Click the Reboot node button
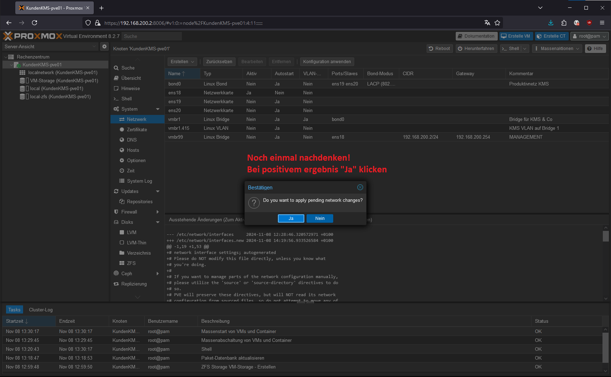Image resolution: width=611 pixels, height=377 pixels. click(x=439, y=49)
